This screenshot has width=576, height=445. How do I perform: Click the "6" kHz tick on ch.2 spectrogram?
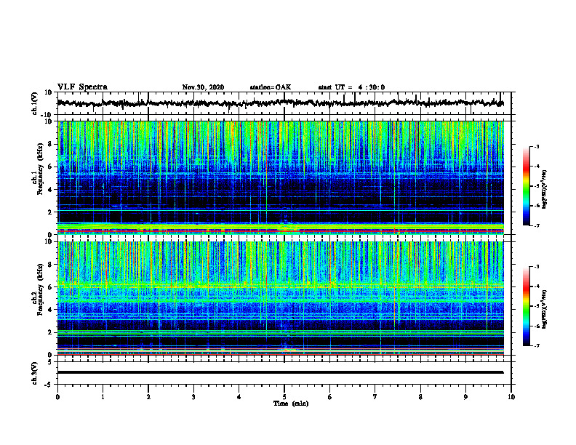pos(50,287)
